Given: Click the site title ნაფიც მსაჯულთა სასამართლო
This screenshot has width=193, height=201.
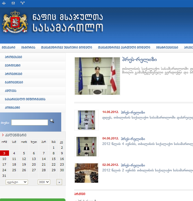Looking at the screenshot, I should tap(68, 22).
